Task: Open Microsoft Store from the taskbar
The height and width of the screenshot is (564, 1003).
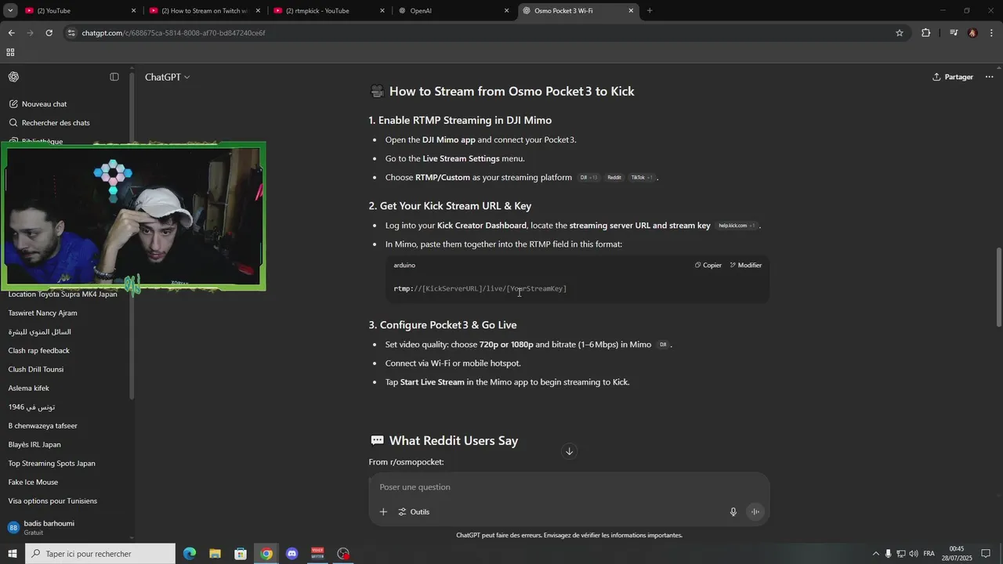Action: pos(241,554)
